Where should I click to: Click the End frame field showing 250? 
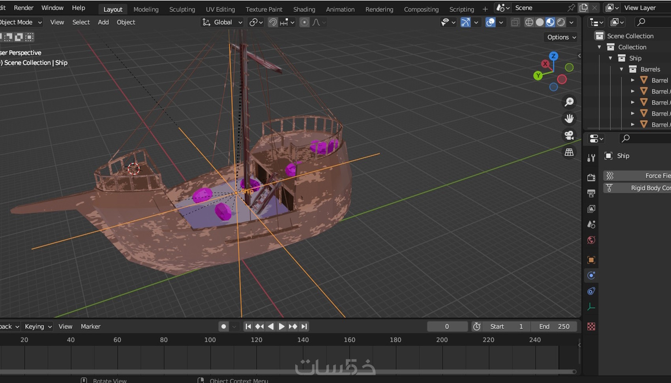tap(555, 327)
